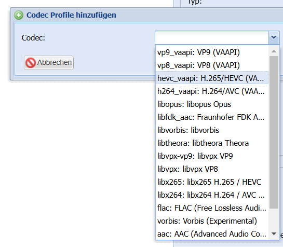Image resolution: width=283 pixels, height=247 pixels.
Task: Pick libx265 H.265 / HEVC entry
Action: 212,182
